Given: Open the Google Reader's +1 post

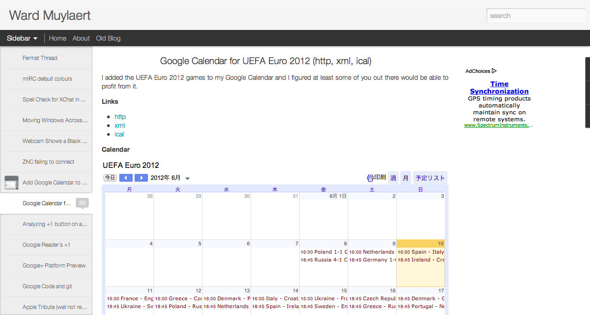Looking at the screenshot, I should tap(46, 245).
